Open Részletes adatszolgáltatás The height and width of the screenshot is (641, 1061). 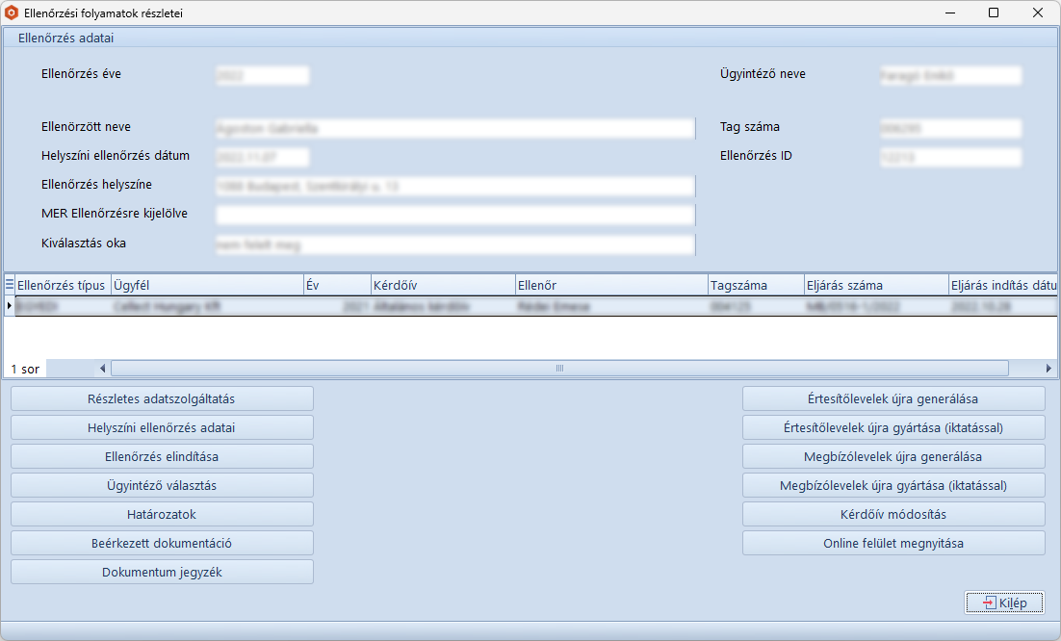[162, 398]
